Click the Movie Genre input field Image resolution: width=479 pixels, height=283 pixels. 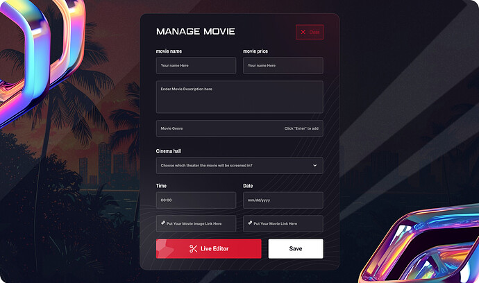[239, 128]
